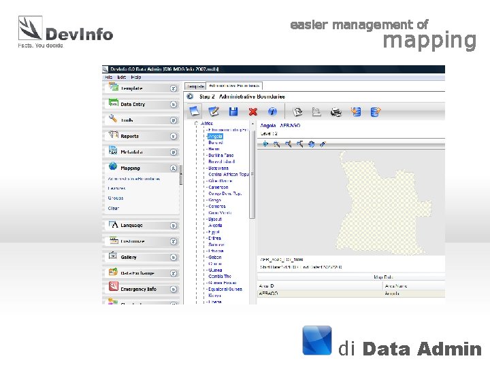The image size is (490, 367).
Task: Click the grayed tree-structure toolbar icon
Action: tap(316, 111)
